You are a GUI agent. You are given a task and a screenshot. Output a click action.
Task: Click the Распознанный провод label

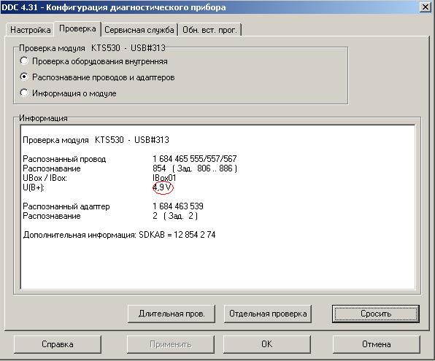coord(64,159)
